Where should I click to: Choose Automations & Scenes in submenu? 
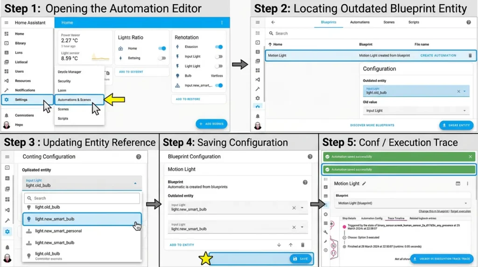[x=79, y=100]
